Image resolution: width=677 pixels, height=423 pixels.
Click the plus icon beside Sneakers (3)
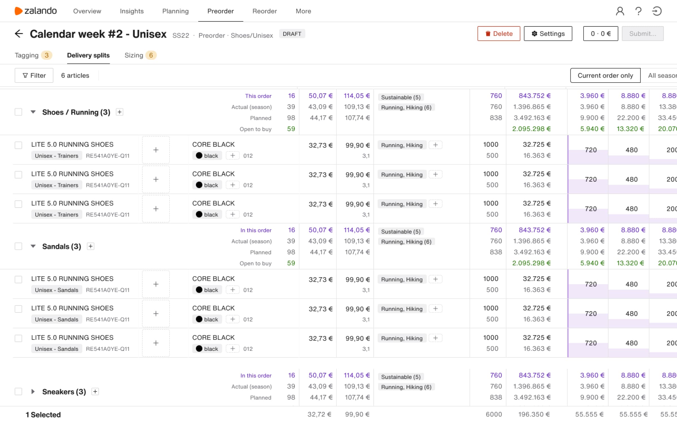pos(95,391)
